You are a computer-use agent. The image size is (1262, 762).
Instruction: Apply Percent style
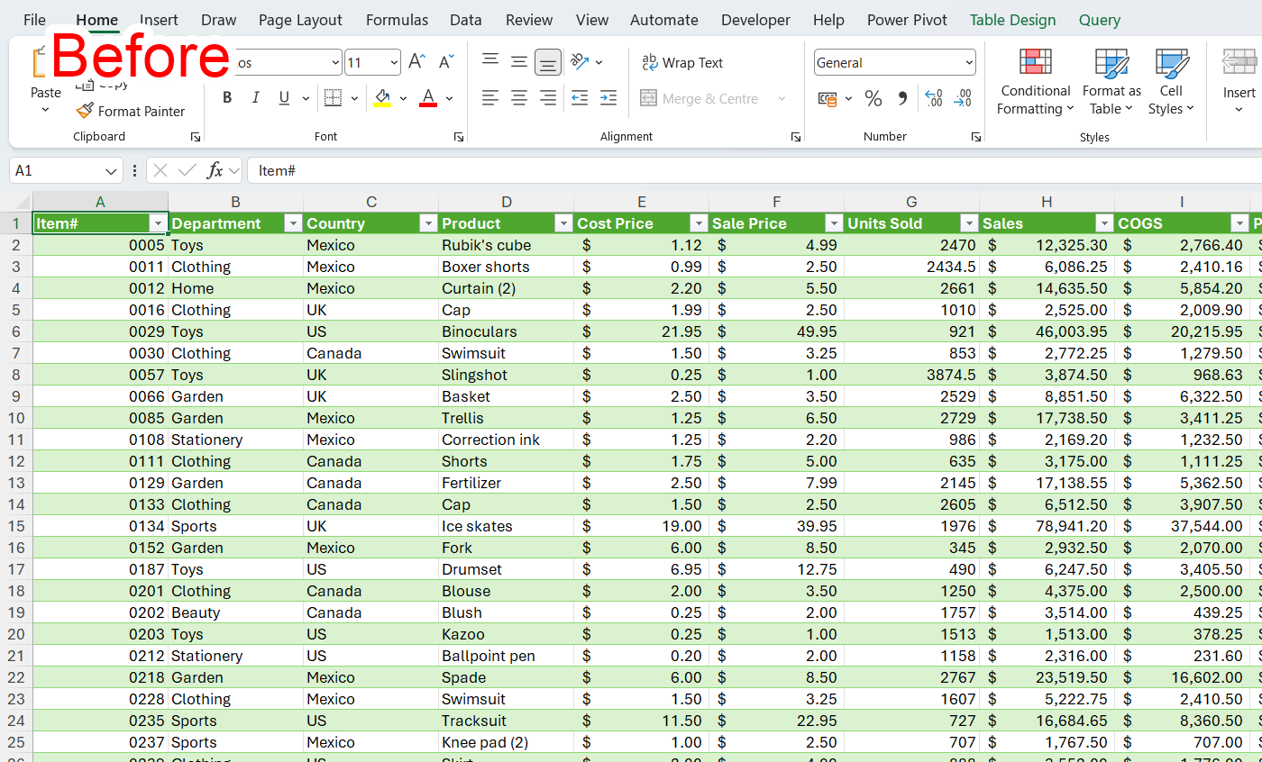(873, 98)
